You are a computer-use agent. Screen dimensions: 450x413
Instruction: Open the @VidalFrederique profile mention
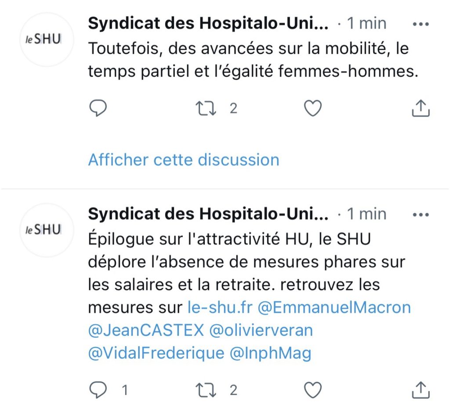click(x=156, y=353)
